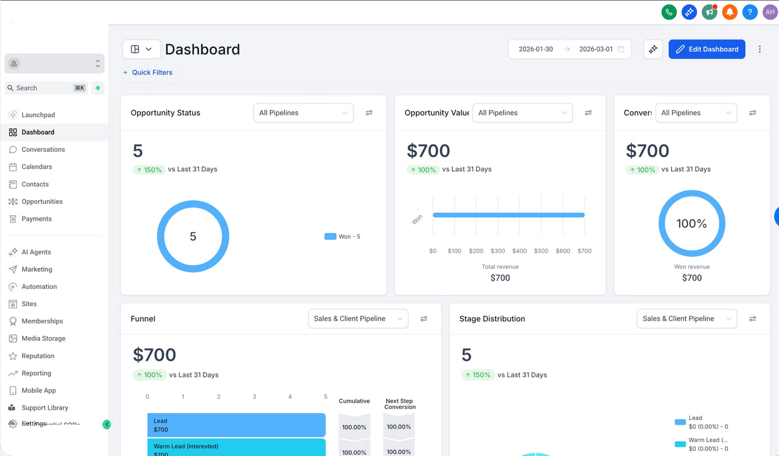Open the Sales & Client Pipeline dropdown in Funnel
The height and width of the screenshot is (456, 779).
click(x=358, y=318)
